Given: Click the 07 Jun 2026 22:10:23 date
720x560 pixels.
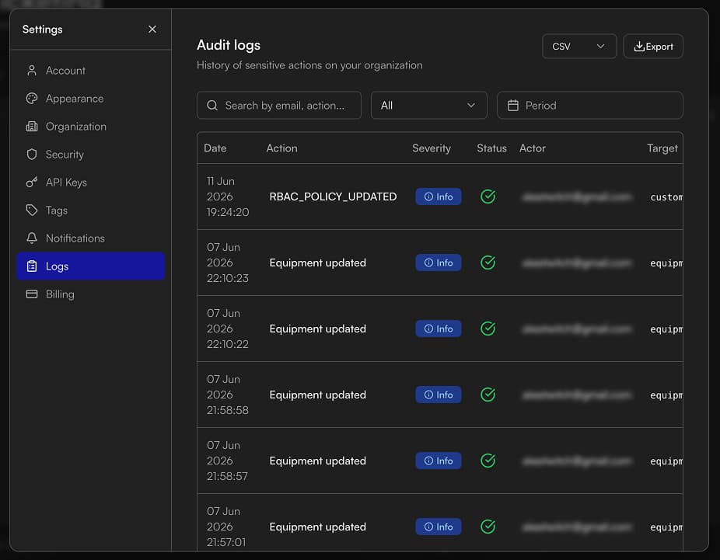Looking at the screenshot, I should tap(228, 263).
